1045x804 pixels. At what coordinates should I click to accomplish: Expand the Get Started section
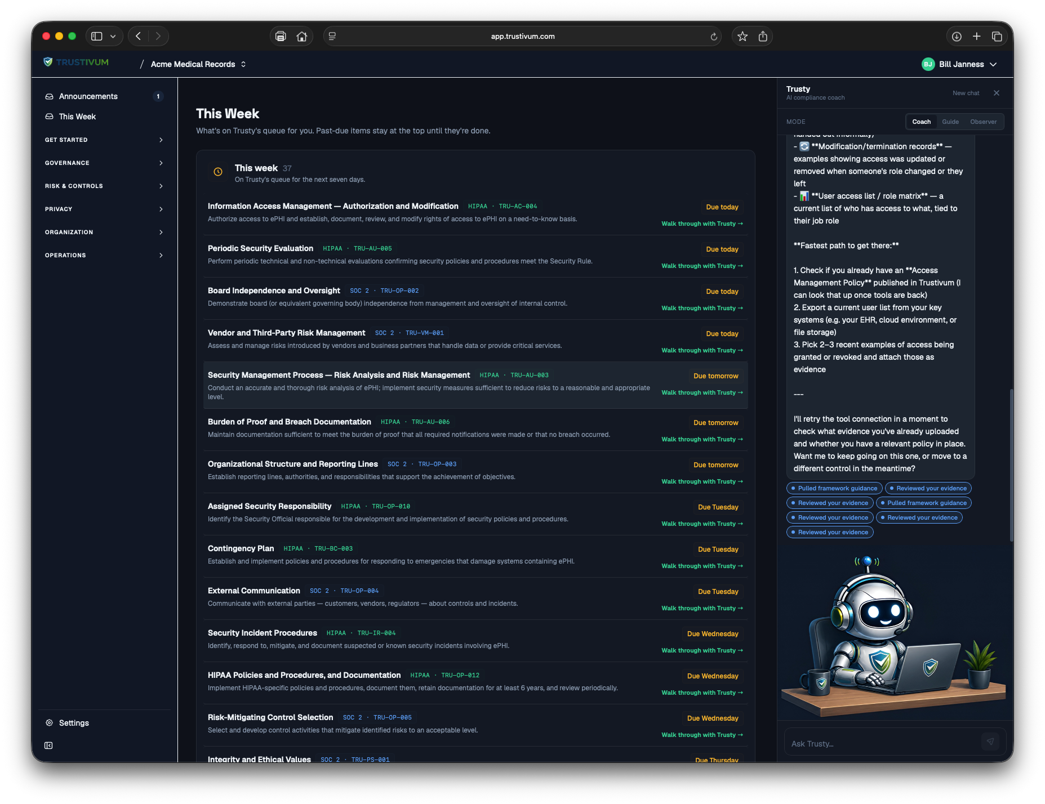point(104,140)
